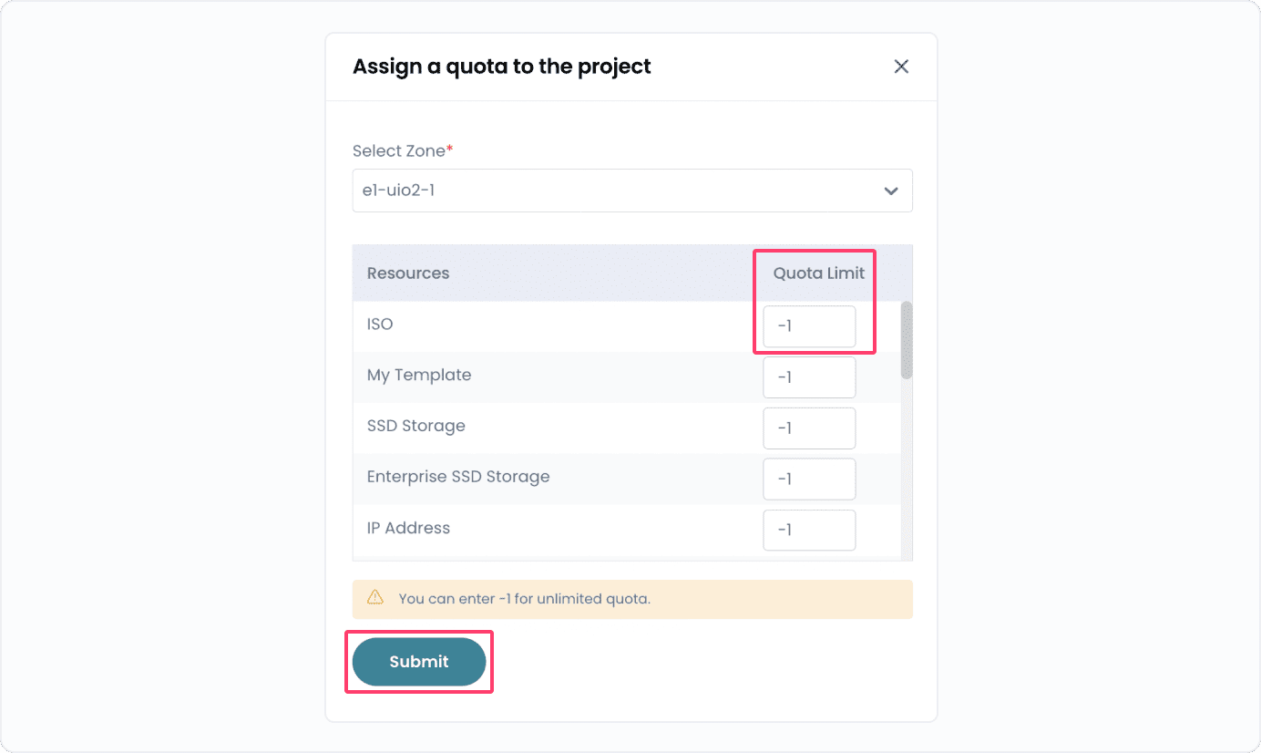Expand the zone list showing e1-uio2-1
Image resolution: width=1261 pixels, height=753 pixels.
[631, 191]
